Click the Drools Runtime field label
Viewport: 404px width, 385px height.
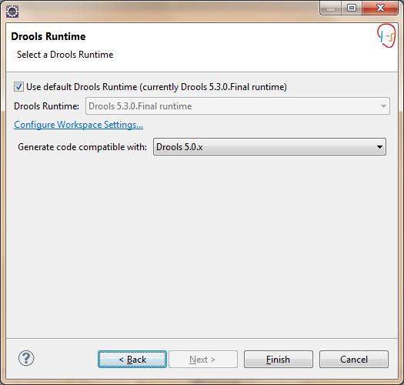click(47, 106)
